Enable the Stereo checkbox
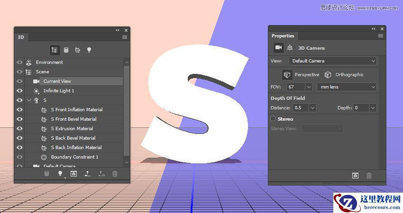Image resolution: width=403 pixels, height=213 pixels. 273,119
